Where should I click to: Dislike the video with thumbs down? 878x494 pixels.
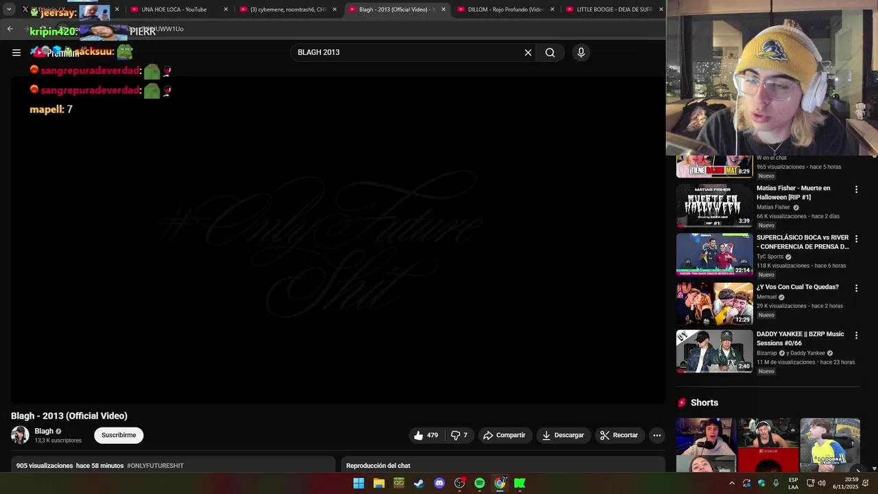pyautogui.click(x=460, y=435)
